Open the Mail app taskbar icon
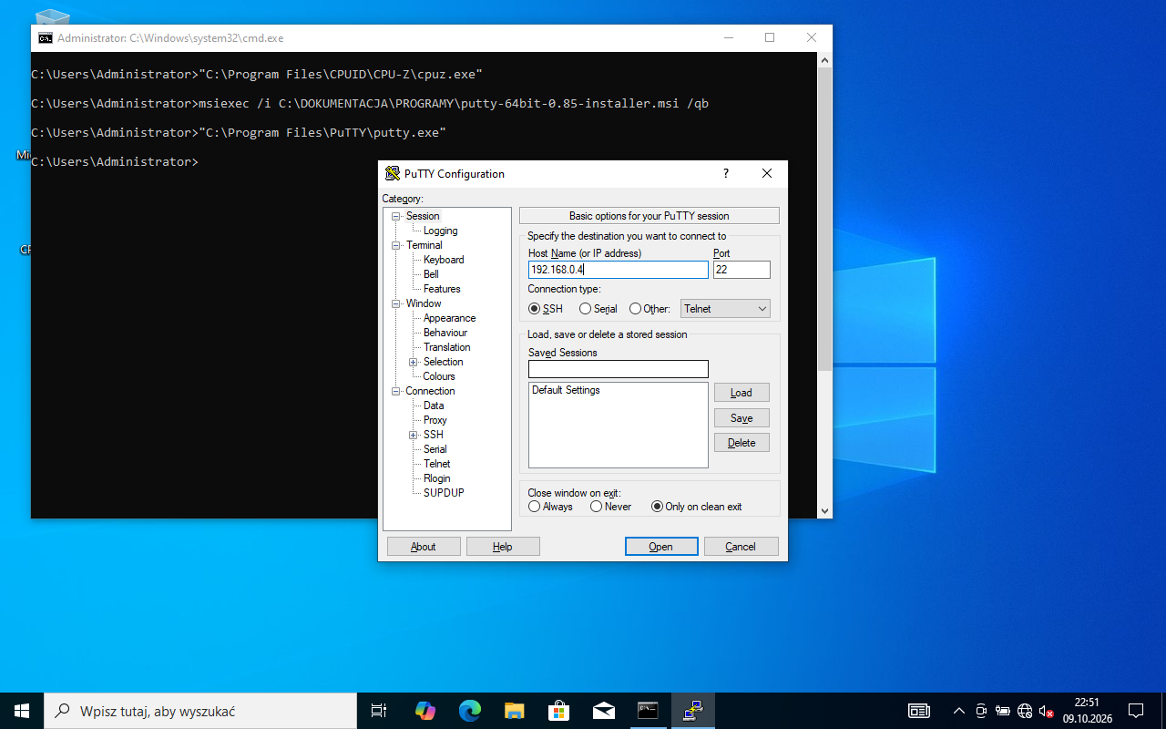Image resolution: width=1166 pixels, height=729 pixels. click(x=603, y=711)
